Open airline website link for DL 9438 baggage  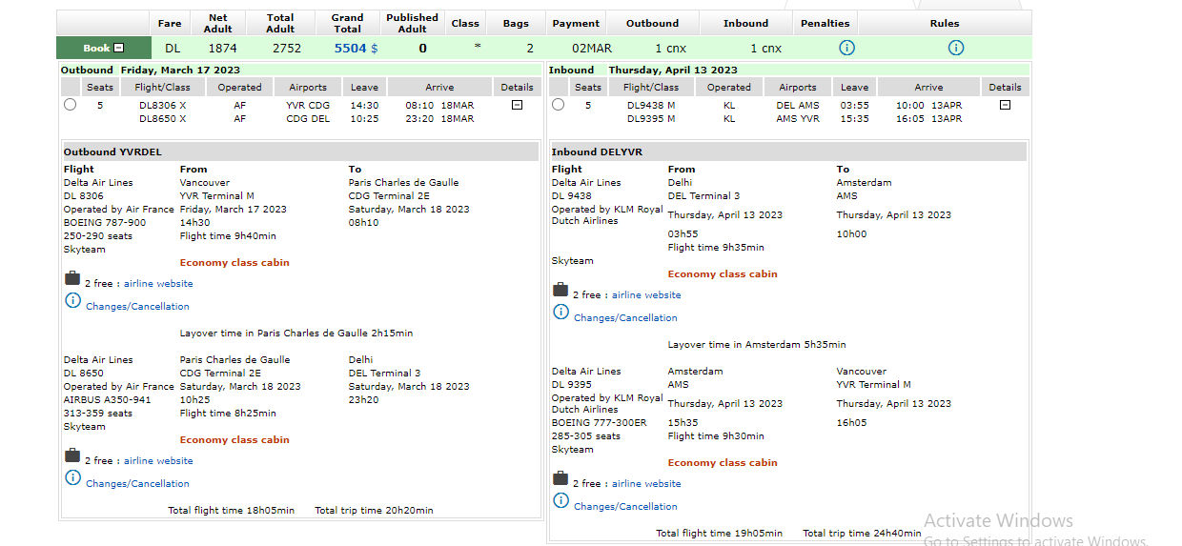click(646, 295)
